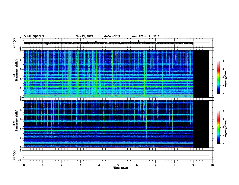Select the "start UT = 4:50:2" text
239x185 pixels.
[x=146, y=36]
